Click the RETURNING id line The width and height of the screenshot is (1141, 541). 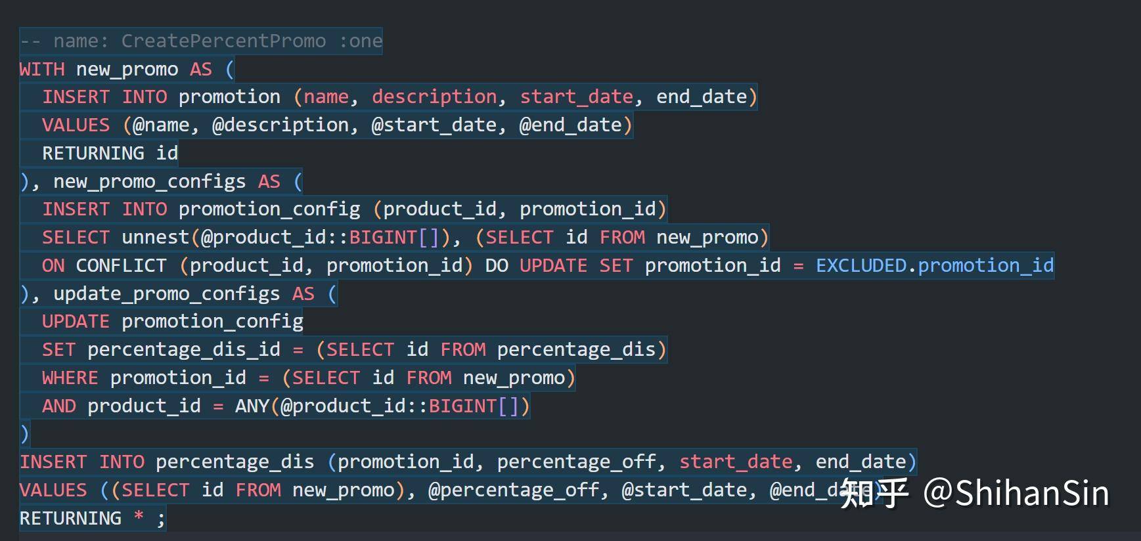(110, 153)
